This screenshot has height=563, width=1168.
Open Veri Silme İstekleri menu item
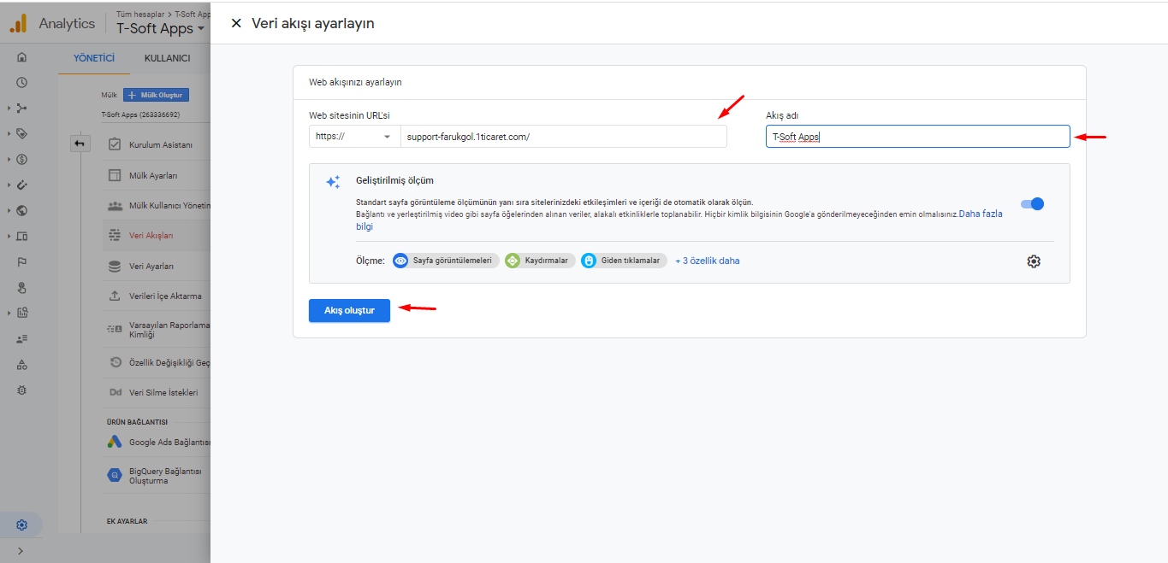[157, 393]
